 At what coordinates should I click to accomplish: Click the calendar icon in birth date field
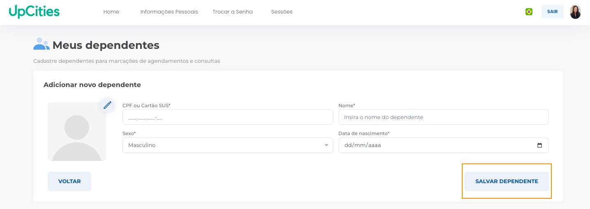click(x=539, y=145)
